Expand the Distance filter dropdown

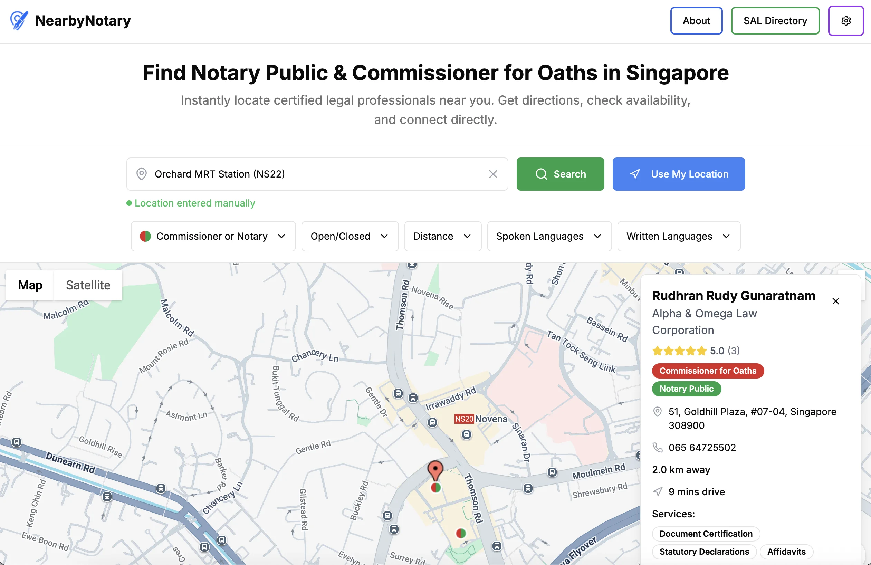[x=443, y=236]
